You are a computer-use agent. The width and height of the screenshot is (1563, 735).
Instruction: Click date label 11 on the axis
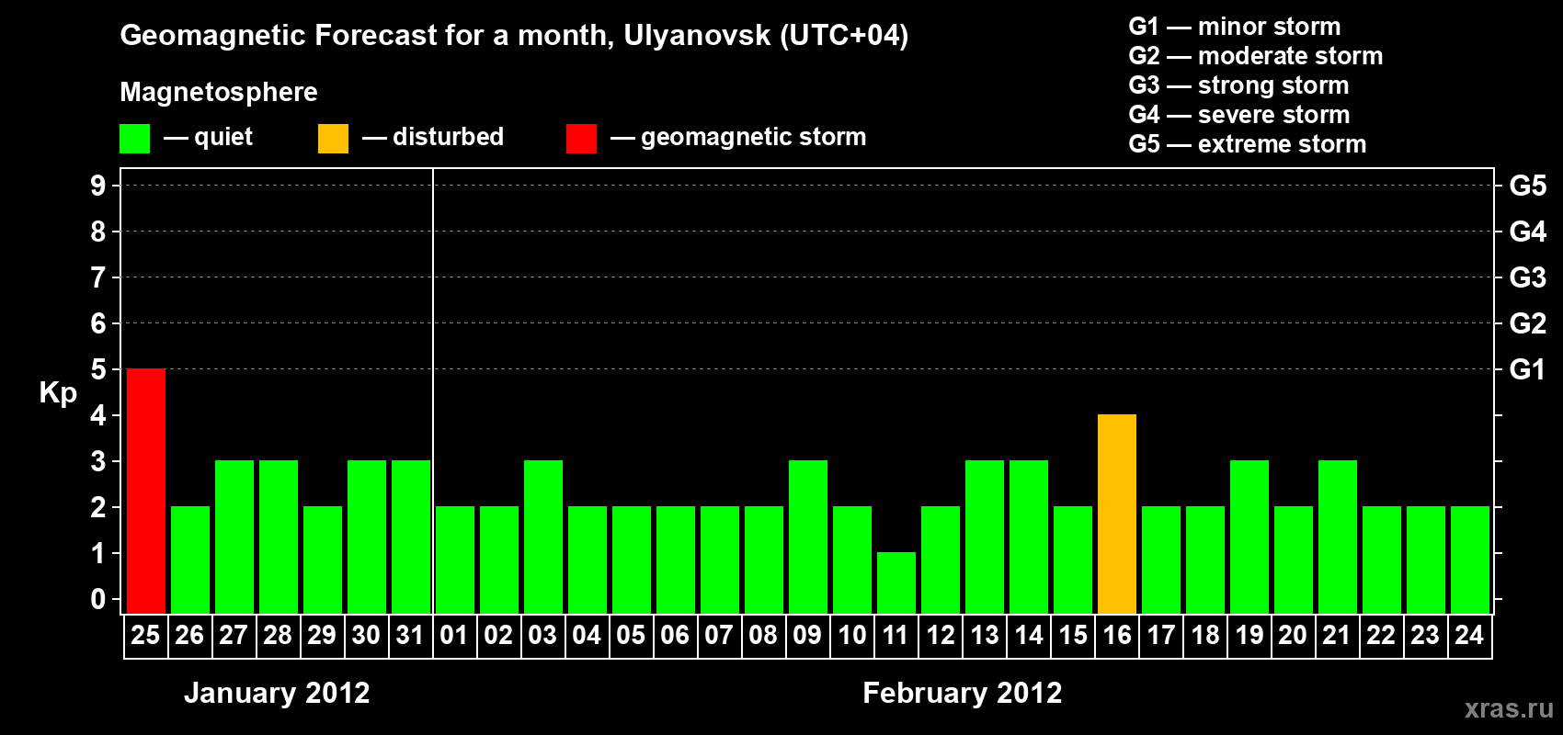click(896, 635)
